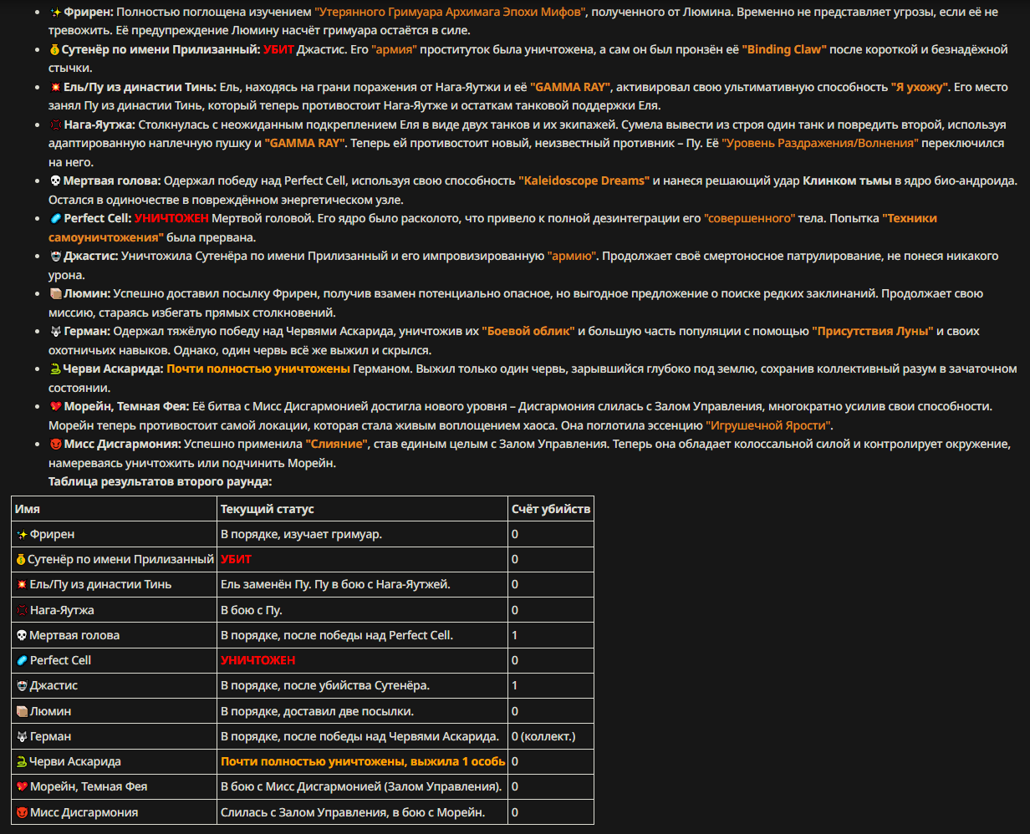This screenshot has width=1030, height=834.
Task: Click the red emoji before Нага-Яутжа bullet item
Action: [55, 125]
